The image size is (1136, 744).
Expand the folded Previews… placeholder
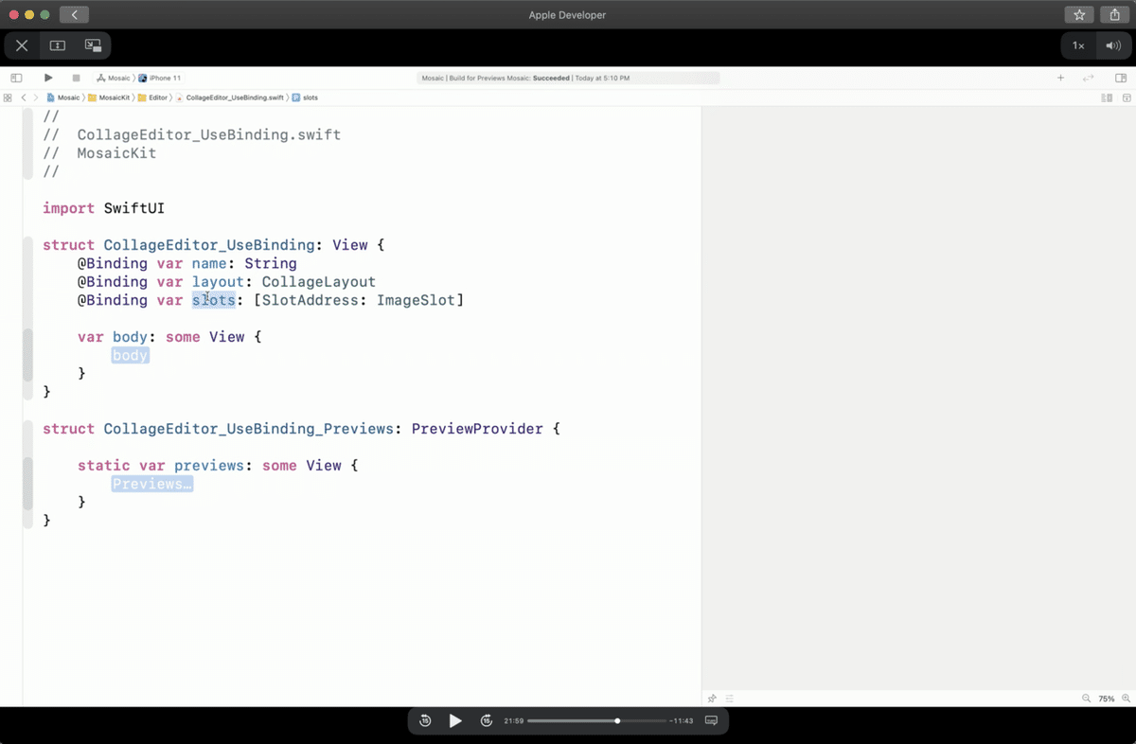pos(152,484)
